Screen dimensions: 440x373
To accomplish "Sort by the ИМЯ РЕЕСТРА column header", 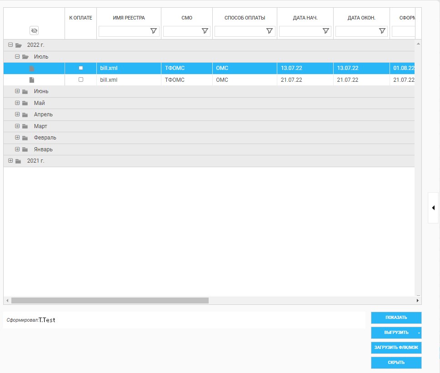I will point(129,18).
